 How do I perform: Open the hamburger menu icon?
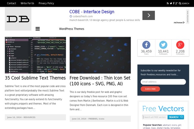coord(38,29)
